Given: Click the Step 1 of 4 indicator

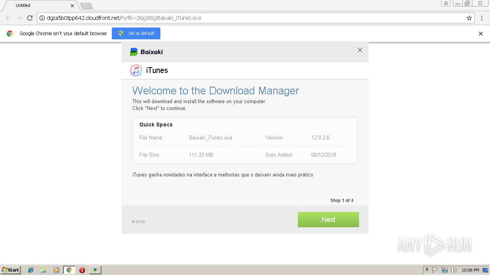Looking at the screenshot, I should coord(342,201).
